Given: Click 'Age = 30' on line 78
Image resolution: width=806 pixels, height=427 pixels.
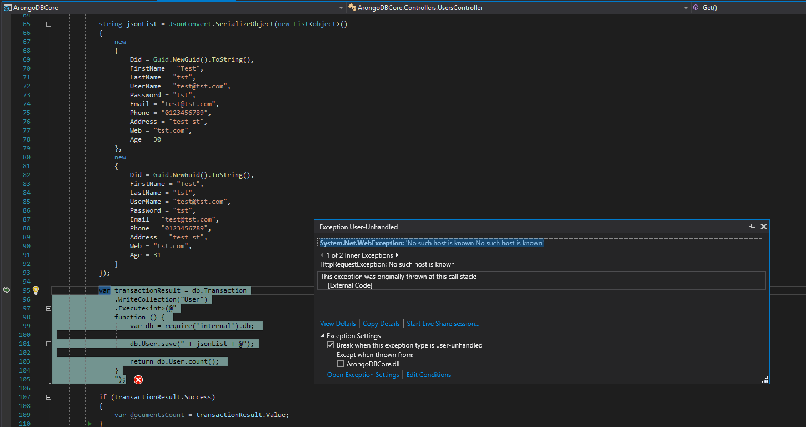Looking at the screenshot, I should [x=146, y=139].
